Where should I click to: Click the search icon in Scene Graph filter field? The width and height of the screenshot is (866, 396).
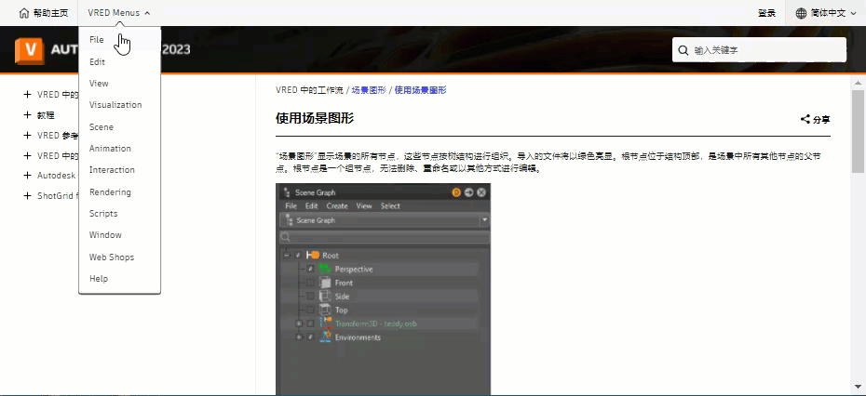pyautogui.click(x=286, y=237)
